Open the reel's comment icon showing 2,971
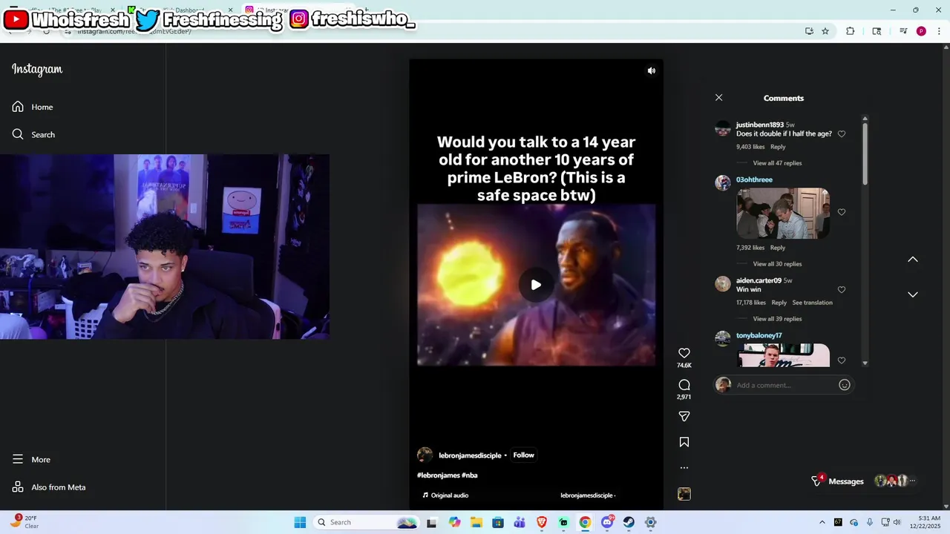This screenshot has height=534, width=950. (x=684, y=385)
